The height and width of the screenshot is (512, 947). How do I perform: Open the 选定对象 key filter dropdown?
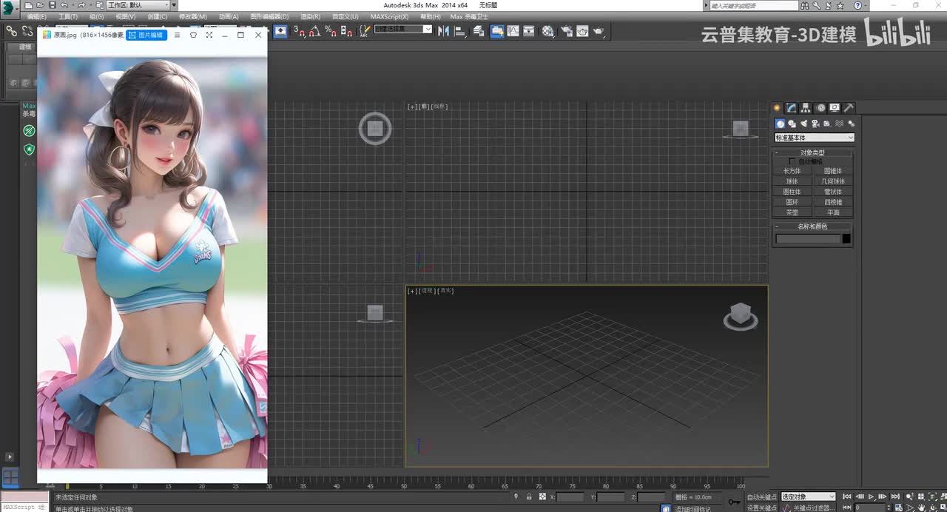[809, 497]
